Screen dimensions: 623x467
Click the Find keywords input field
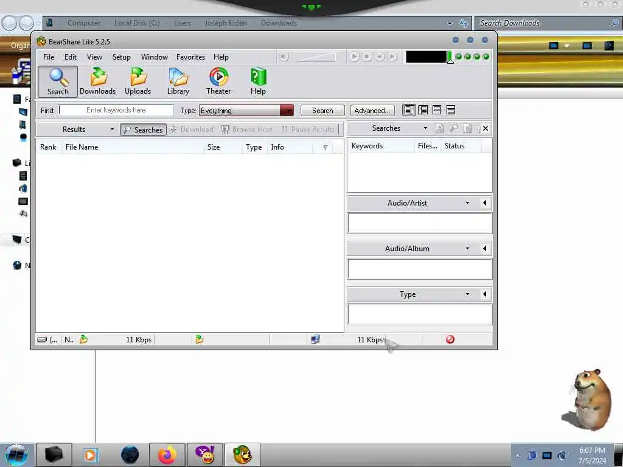coord(116,110)
